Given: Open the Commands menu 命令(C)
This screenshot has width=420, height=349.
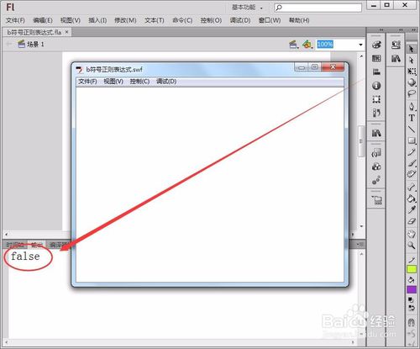Looking at the screenshot, I should [x=182, y=20].
